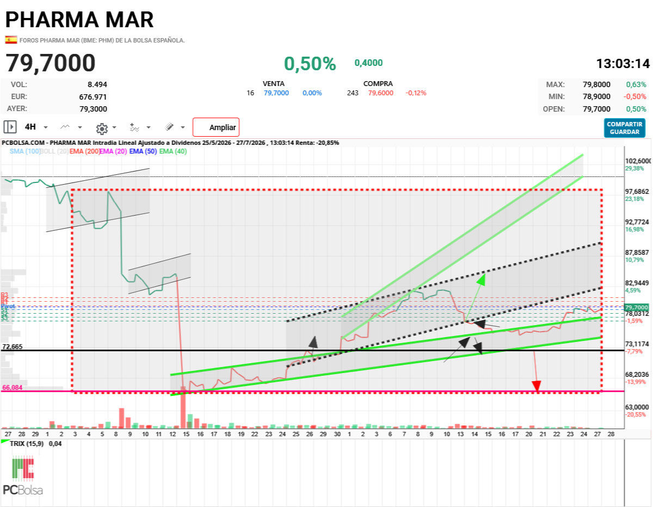Click the tall red volume bar on 15

pos(183,407)
